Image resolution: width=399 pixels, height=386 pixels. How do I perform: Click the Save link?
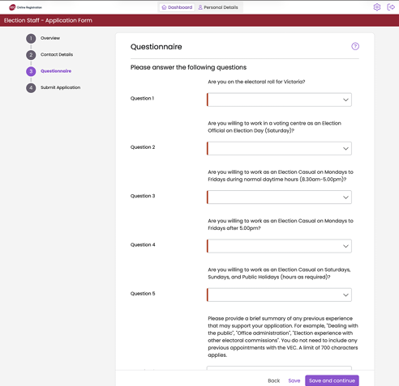(294, 380)
